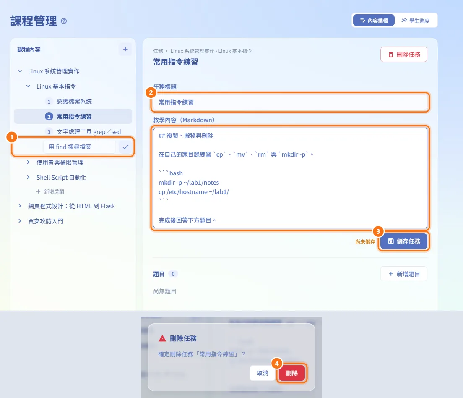The height and width of the screenshot is (398, 463).
Task: Click the 題目 count badge 0
Action: point(173,274)
